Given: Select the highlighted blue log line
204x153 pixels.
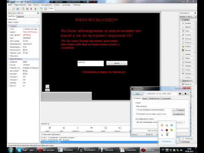Looking at the screenshot, I should click(99, 142).
